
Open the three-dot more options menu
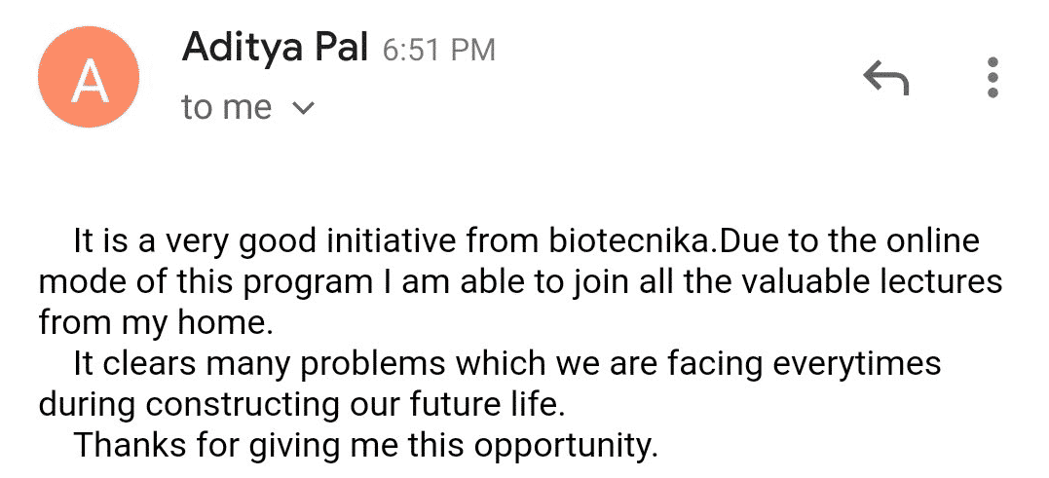993,78
